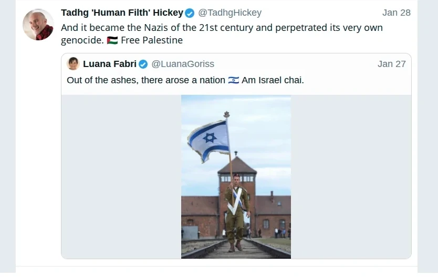Click the @LuanaGoriss handle

click(x=183, y=64)
